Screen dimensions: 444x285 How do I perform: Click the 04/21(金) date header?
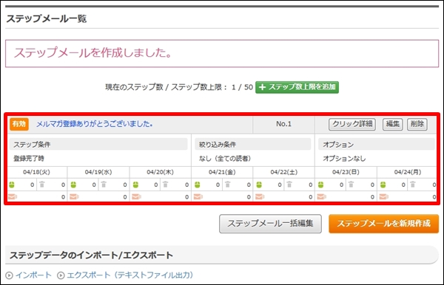point(222,172)
